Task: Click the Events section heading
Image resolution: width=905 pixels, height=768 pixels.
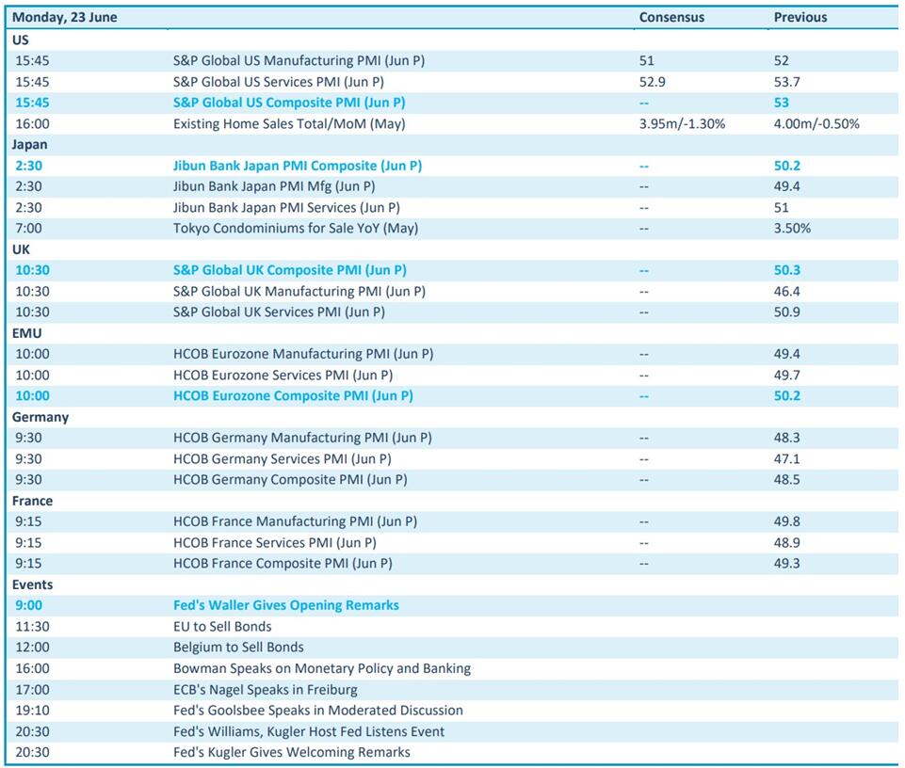Action: tap(33, 584)
